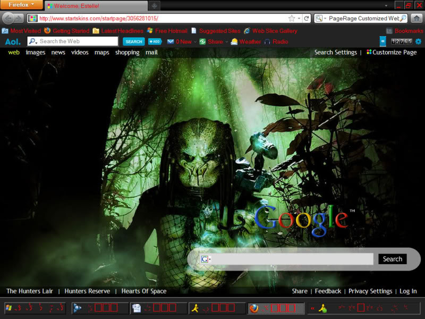
Task: Open the Customize Page link
Action: point(392,52)
